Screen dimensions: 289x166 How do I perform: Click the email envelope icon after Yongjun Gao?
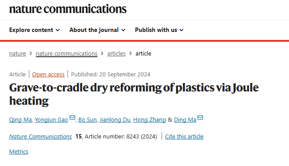click(72, 118)
